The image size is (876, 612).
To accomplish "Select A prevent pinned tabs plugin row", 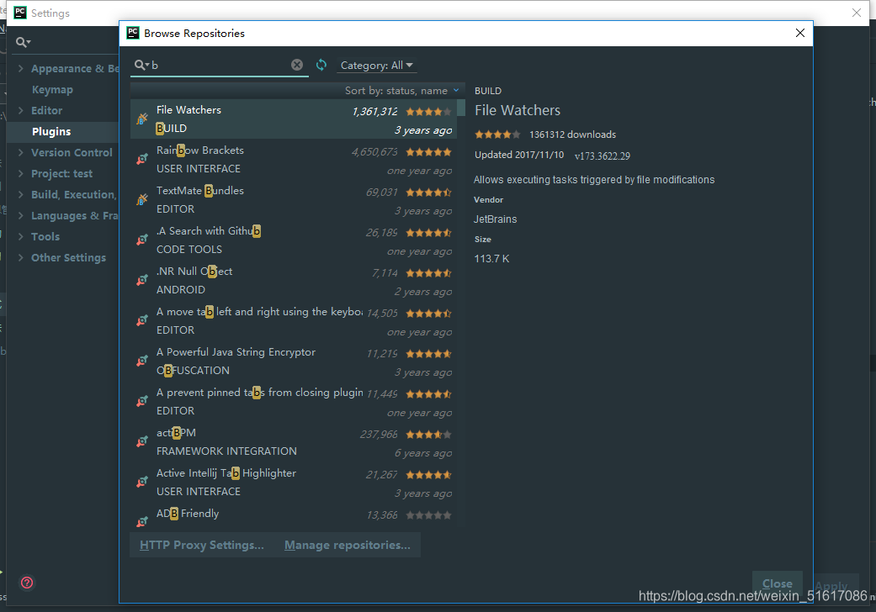I will tap(294, 402).
